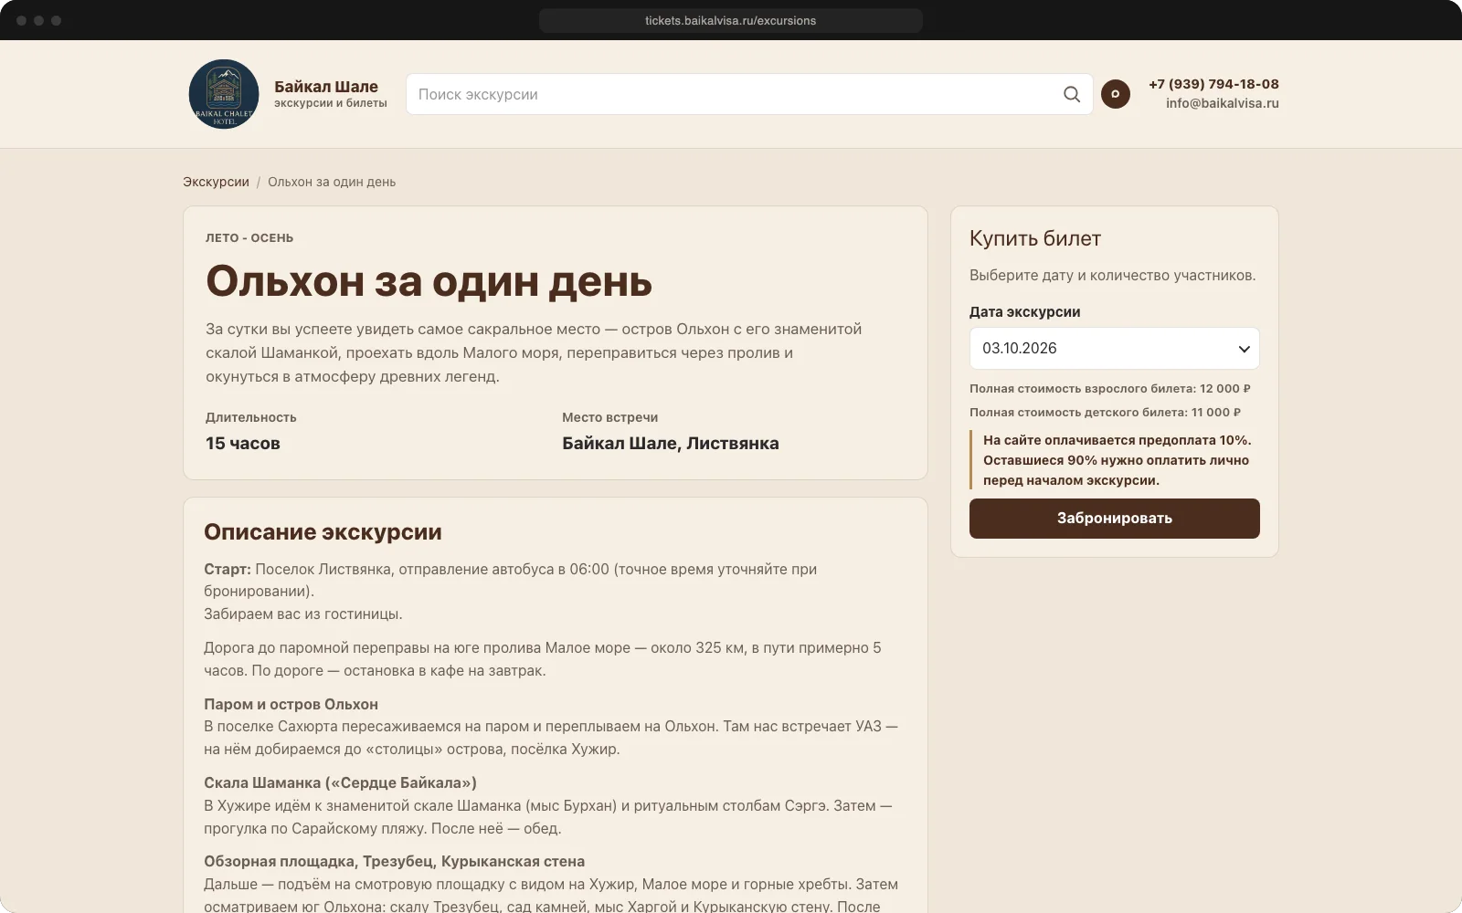Viewport: 1462px width, 913px height.
Task: Click the search magnifier icon
Action: tap(1072, 94)
